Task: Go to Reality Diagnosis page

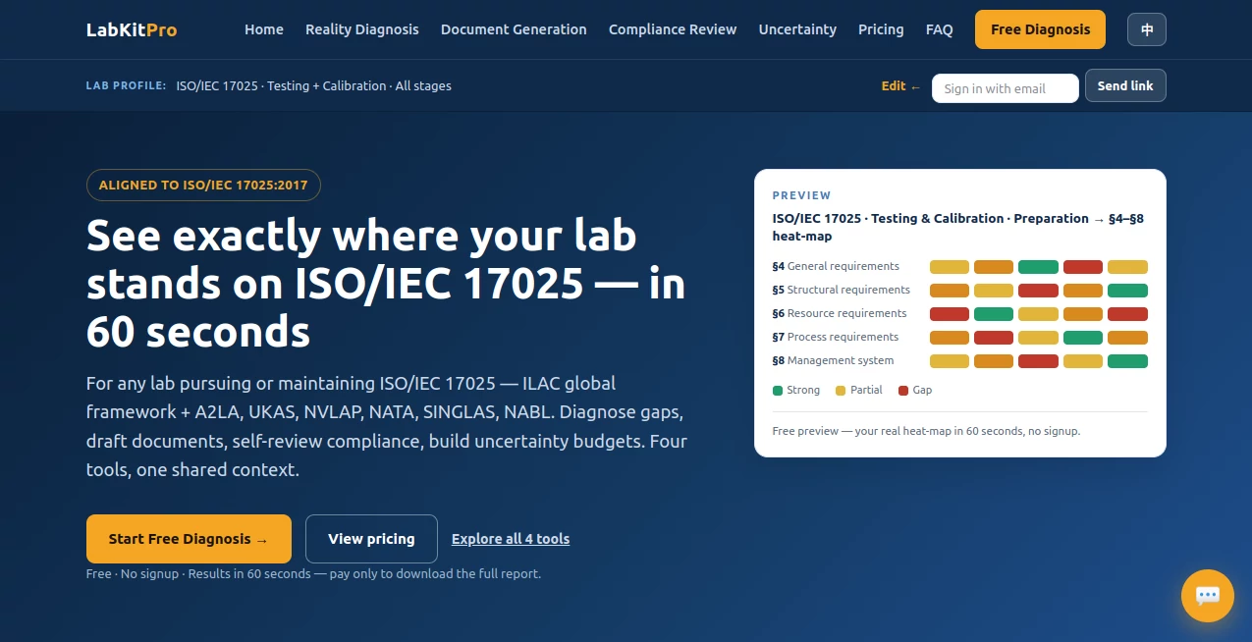Action: (x=362, y=29)
